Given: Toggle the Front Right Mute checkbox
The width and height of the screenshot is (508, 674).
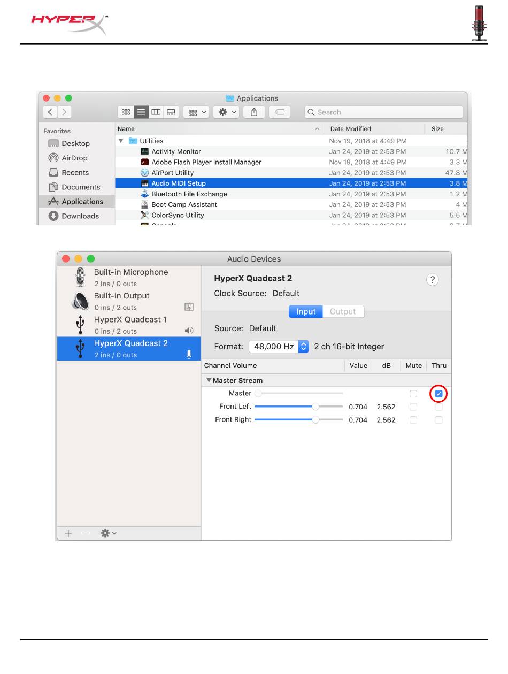Looking at the screenshot, I should [413, 420].
